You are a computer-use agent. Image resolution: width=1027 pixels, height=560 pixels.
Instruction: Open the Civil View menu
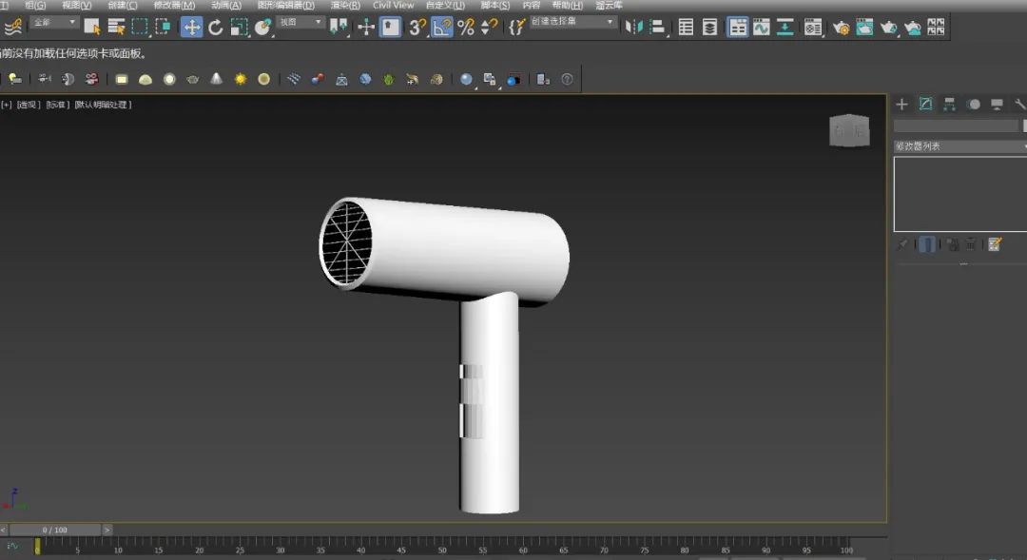point(393,6)
